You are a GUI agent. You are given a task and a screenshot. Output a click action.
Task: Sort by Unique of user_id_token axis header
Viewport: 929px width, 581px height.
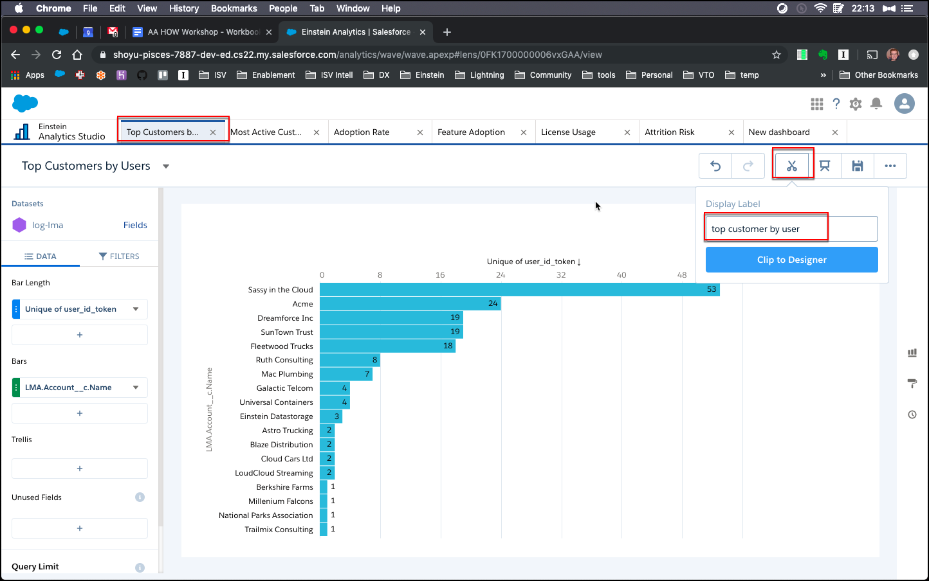(x=534, y=262)
